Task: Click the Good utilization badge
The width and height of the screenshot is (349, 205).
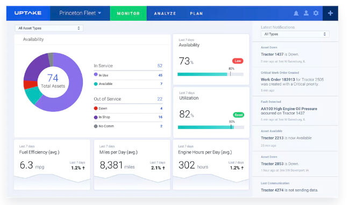Action: pyautogui.click(x=238, y=115)
